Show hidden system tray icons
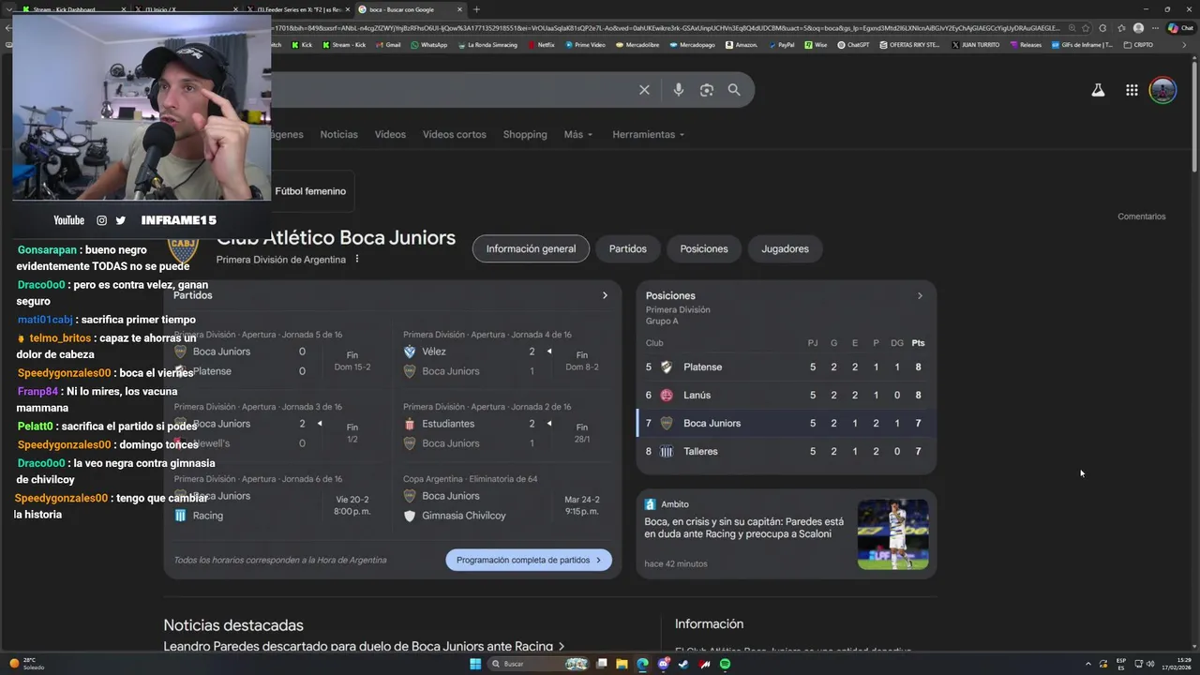The height and width of the screenshot is (675, 1200). pos(1087,664)
